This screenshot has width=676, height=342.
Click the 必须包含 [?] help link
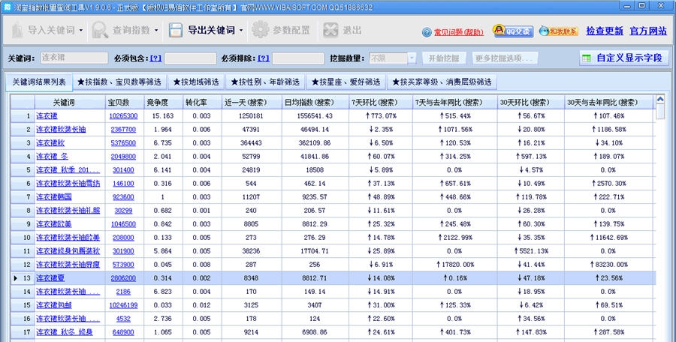(155, 58)
